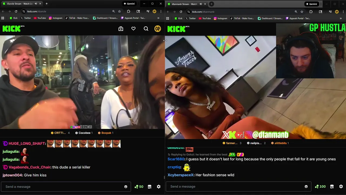Open Gemini button in left window
This screenshot has height=195, width=346.
pyautogui.click(x=129, y=4)
